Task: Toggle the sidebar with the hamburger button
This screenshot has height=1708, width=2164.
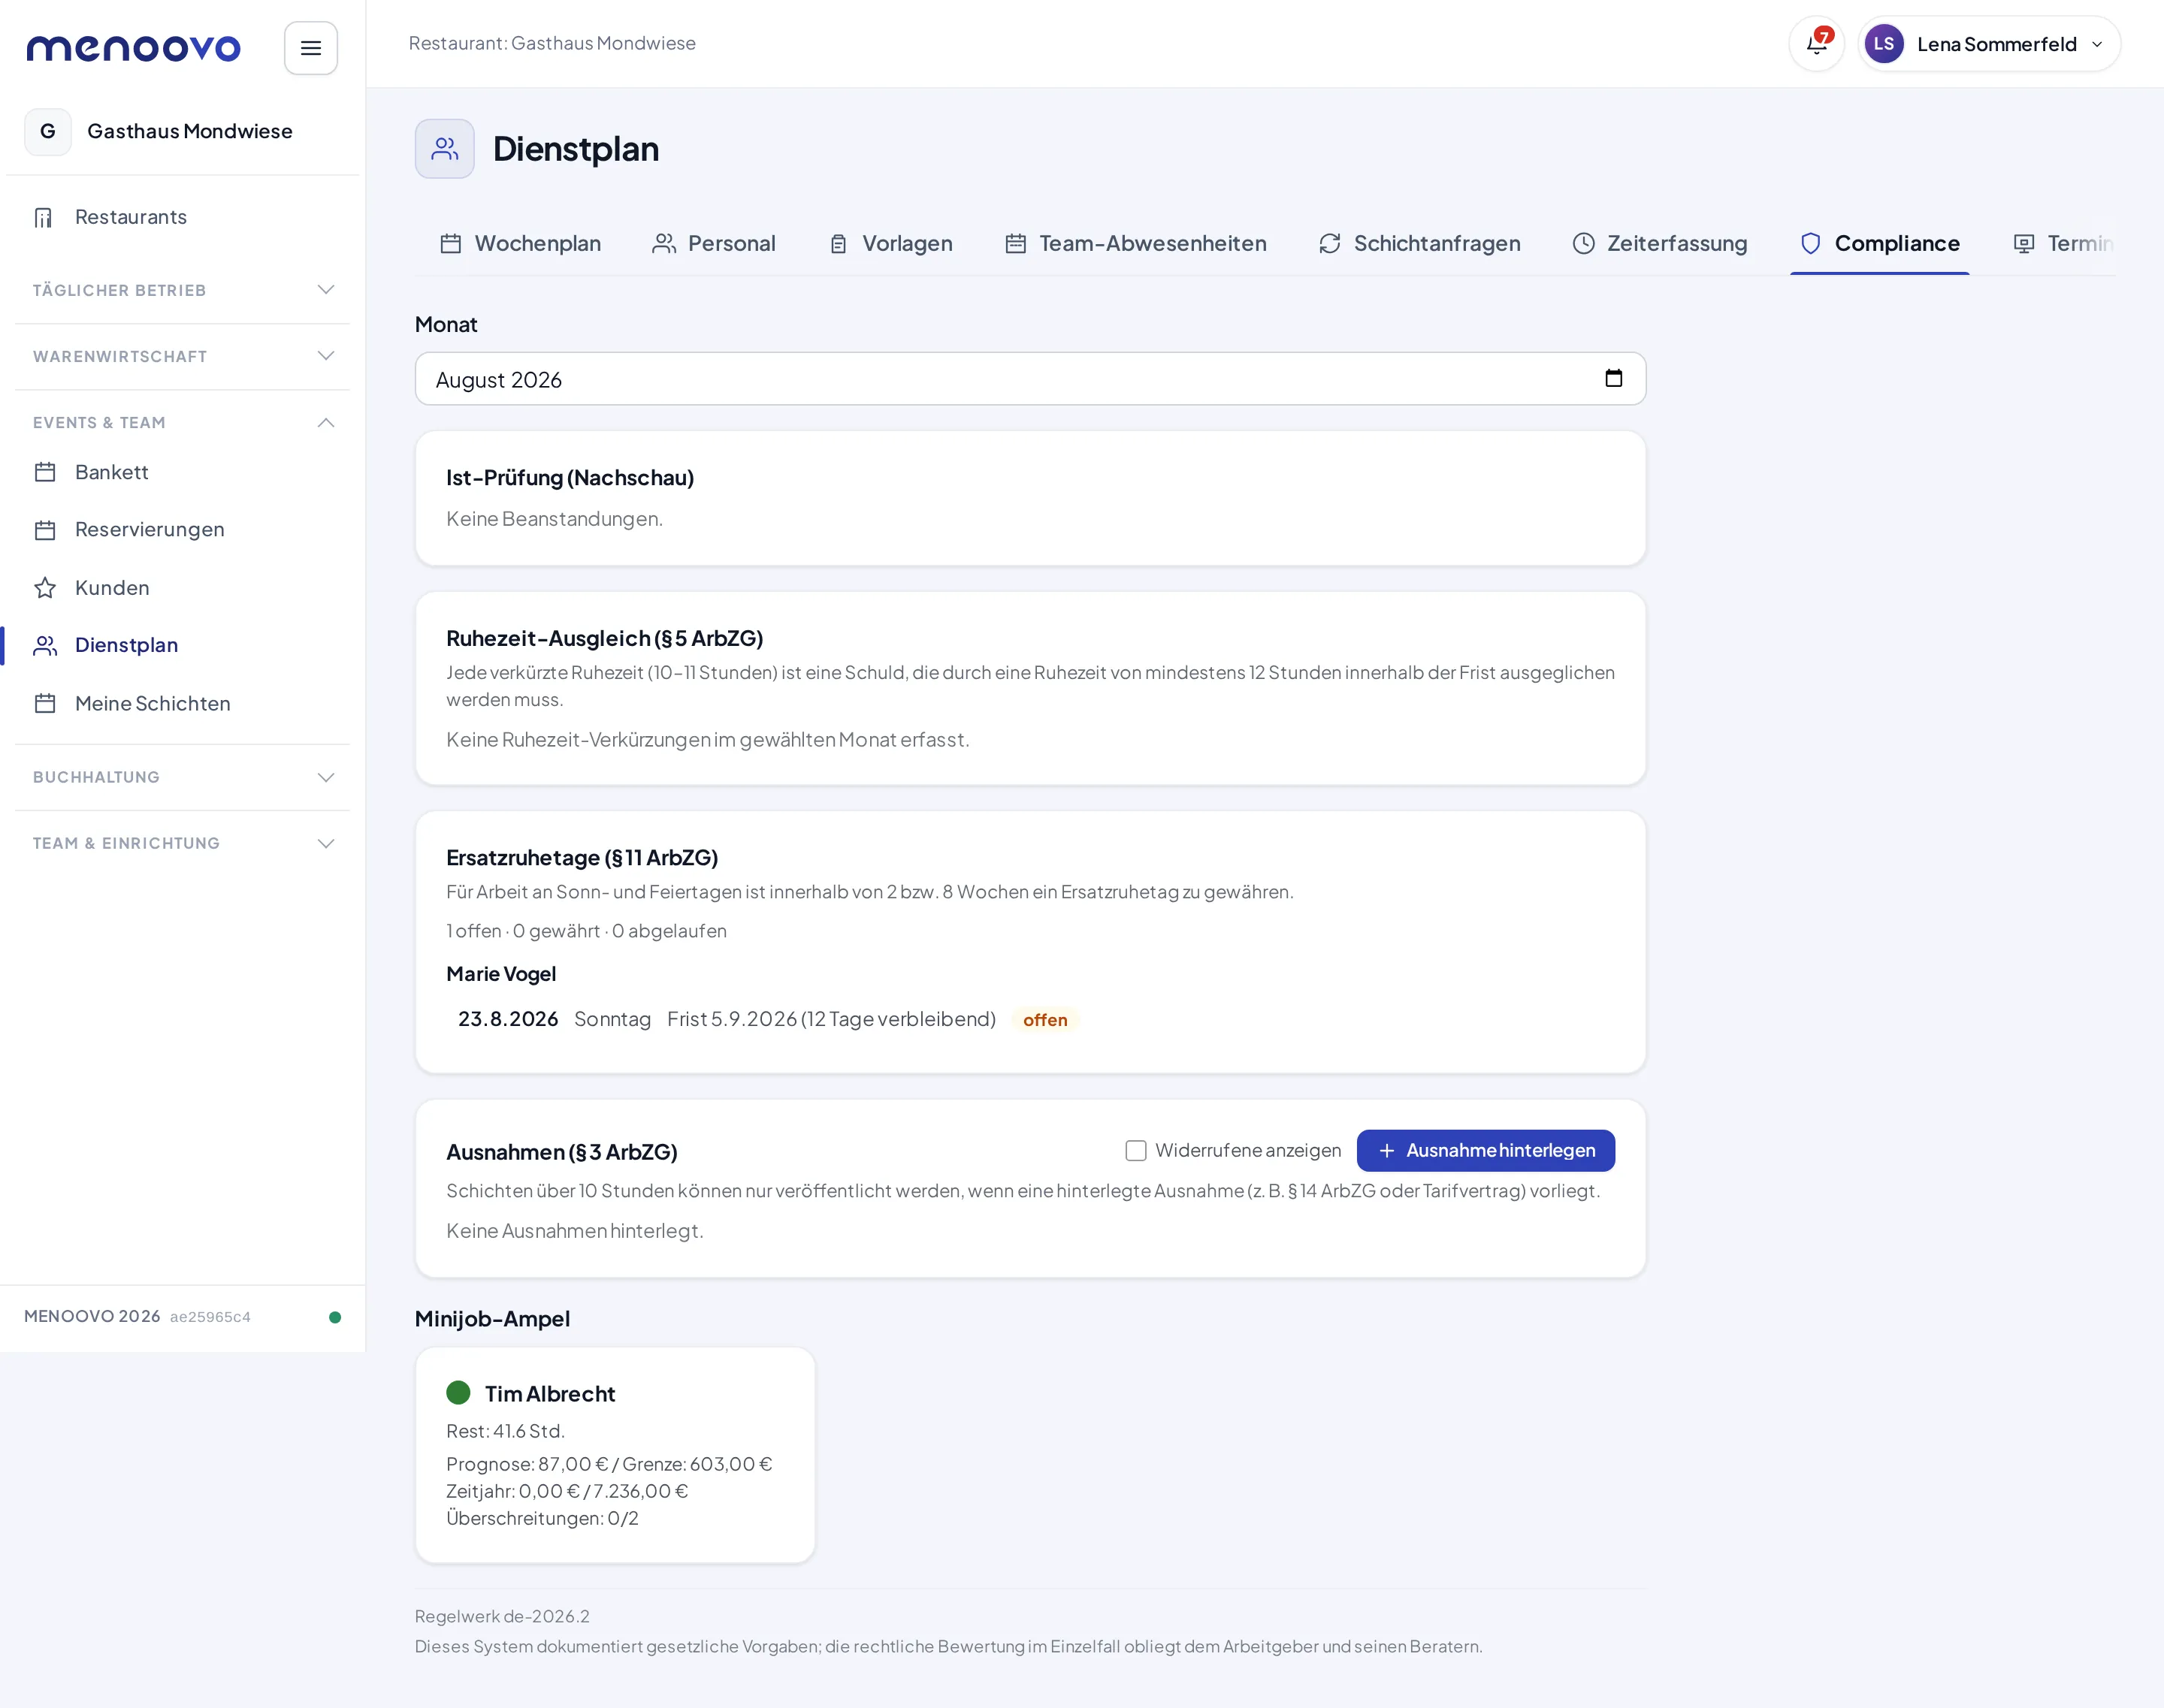Action: tap(311, 48)
